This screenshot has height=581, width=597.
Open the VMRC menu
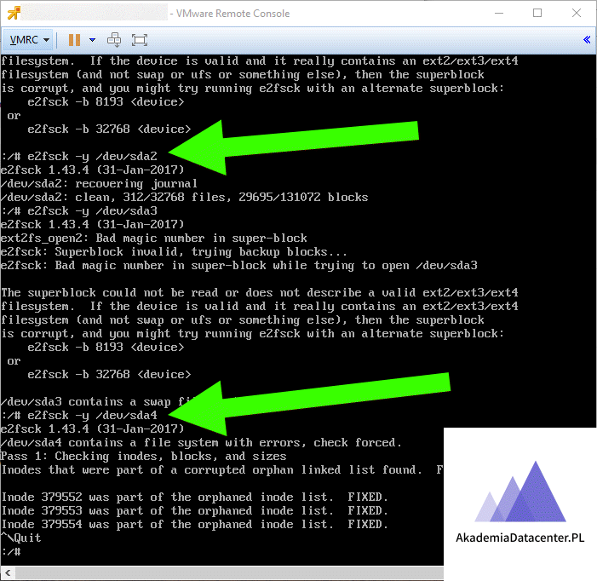coord(29,39)
